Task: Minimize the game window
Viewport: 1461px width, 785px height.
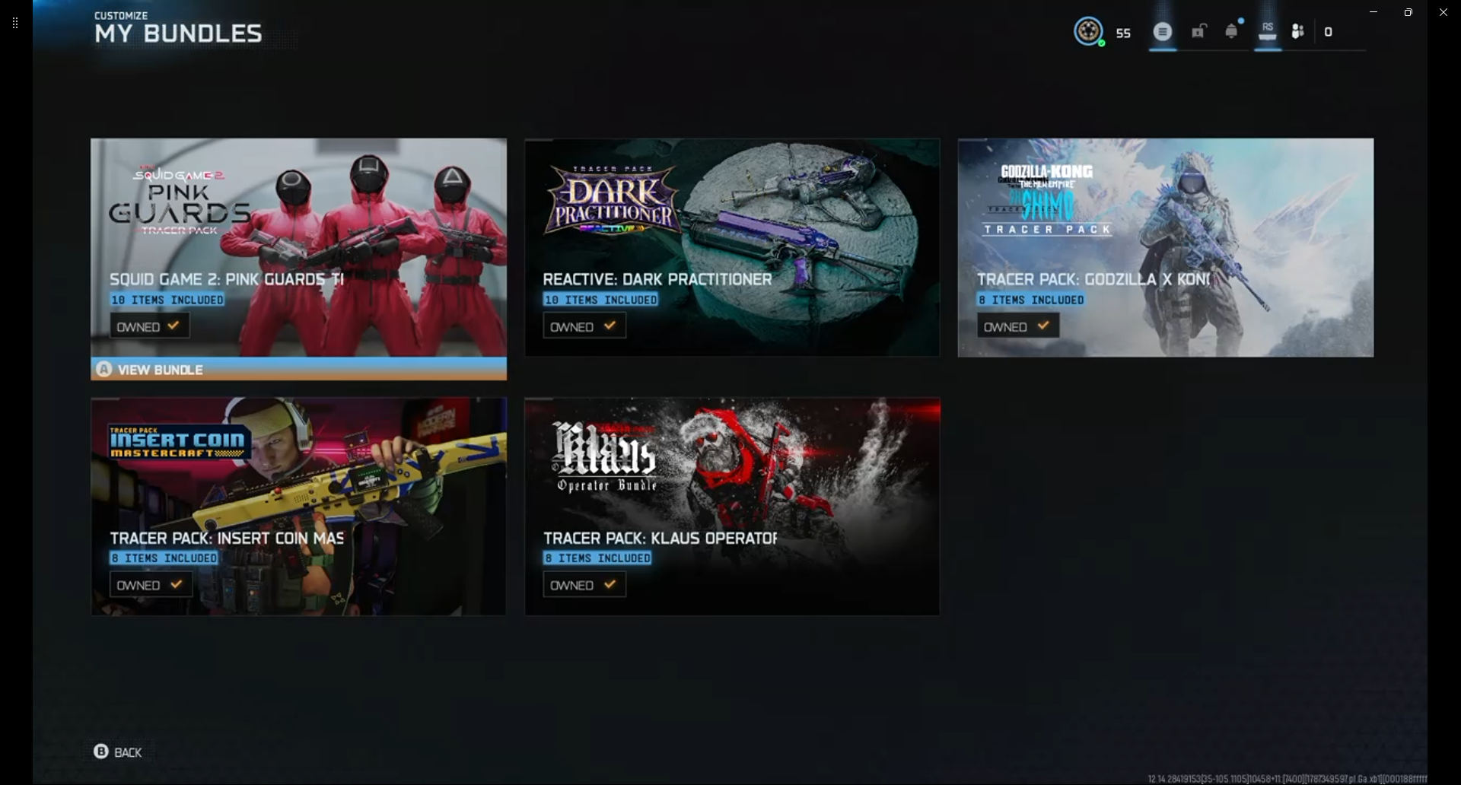Action: pyautogui.click(x=1373, y=12)
